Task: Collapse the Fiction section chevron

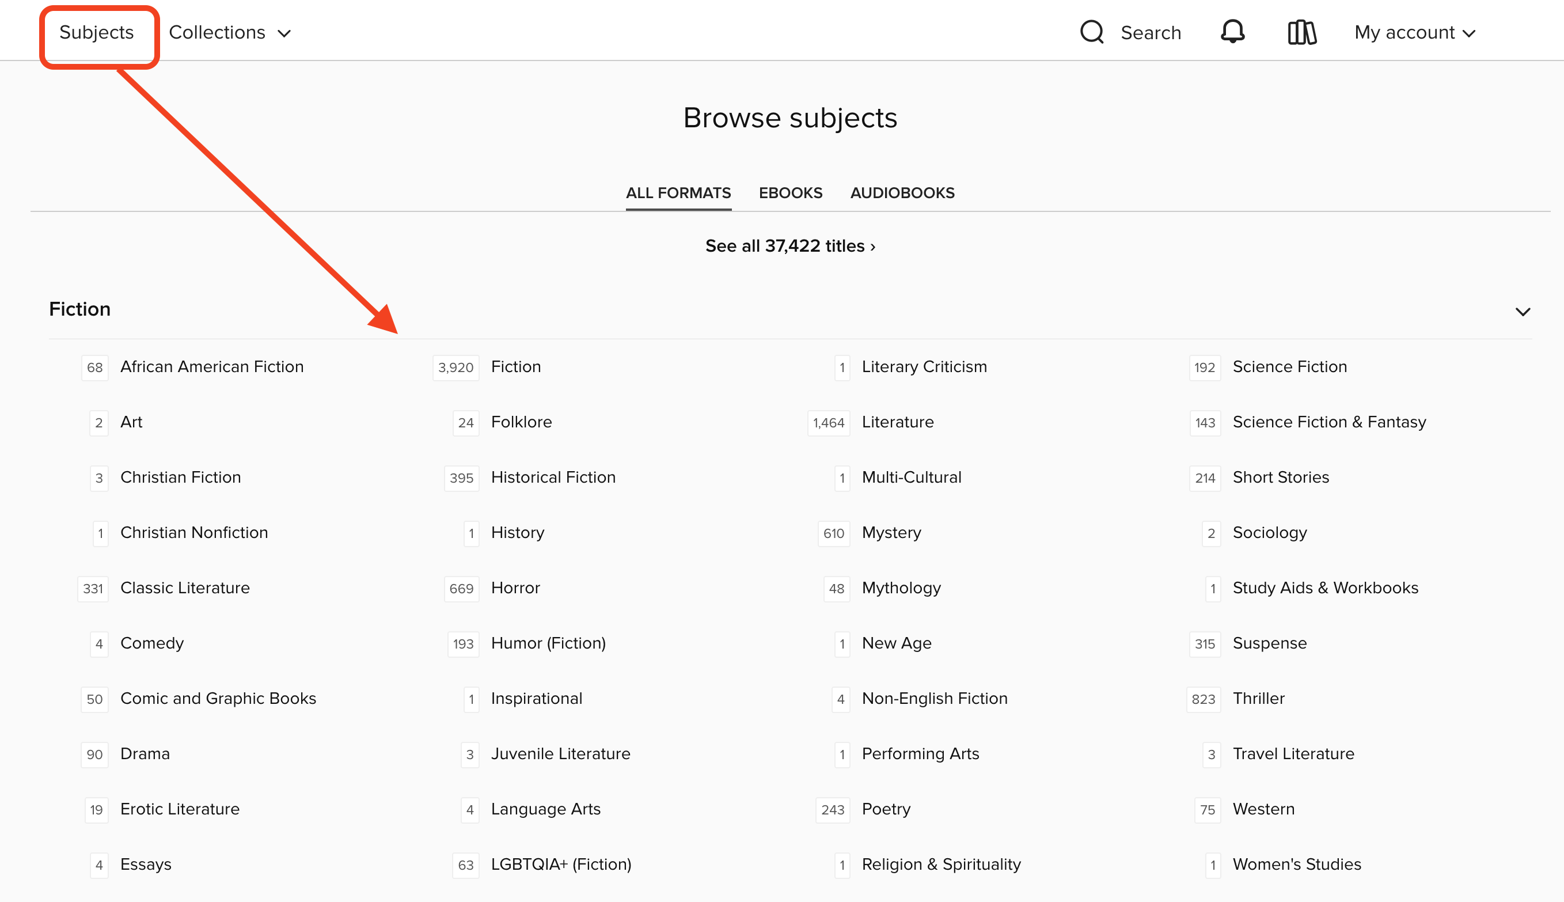Action: [x=1523, y=312]
